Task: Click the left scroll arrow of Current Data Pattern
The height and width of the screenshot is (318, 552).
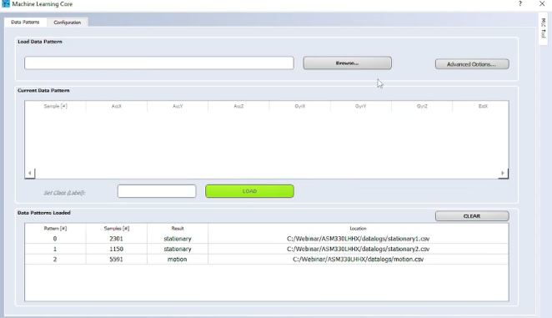Action: point(30,173)
